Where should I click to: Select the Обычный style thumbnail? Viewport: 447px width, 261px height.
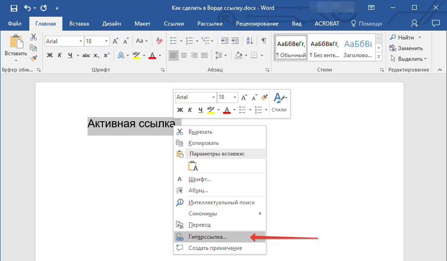click(x=291, y=49)
